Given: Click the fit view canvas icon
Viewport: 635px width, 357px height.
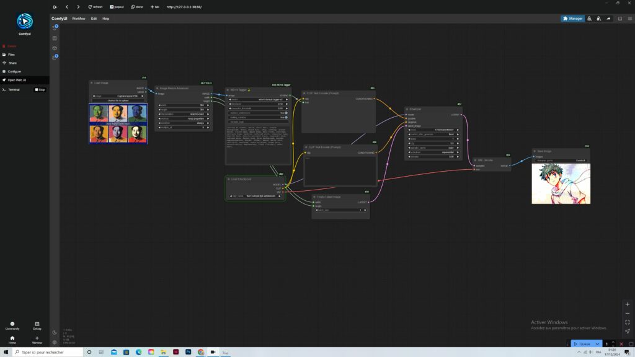Looking at the screenshot, I should 627,322.
